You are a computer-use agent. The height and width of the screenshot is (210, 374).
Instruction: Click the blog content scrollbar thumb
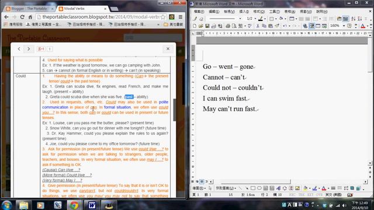click(x=175, y=110)
